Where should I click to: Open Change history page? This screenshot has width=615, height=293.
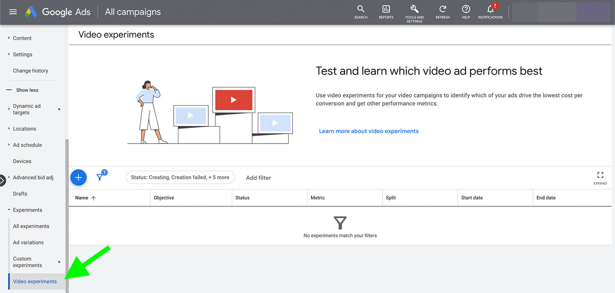31,71
